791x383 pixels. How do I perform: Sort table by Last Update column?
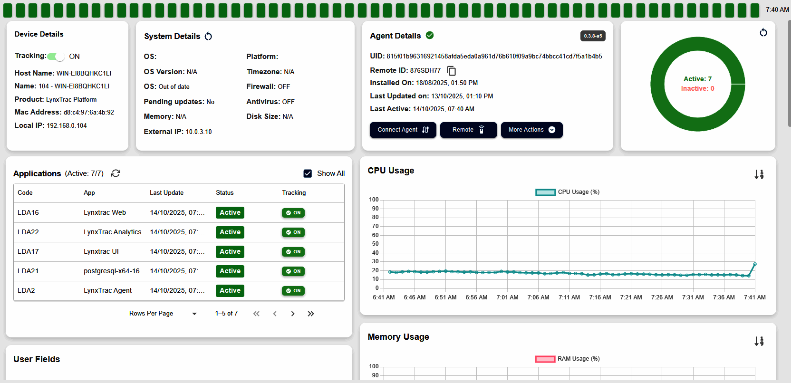(x=166, y=193)
